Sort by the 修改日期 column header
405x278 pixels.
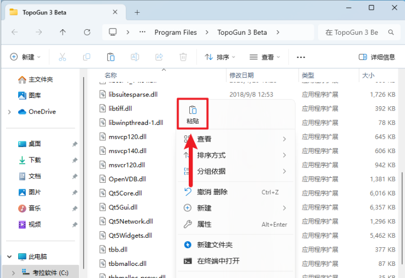click(x=242, y=75)
